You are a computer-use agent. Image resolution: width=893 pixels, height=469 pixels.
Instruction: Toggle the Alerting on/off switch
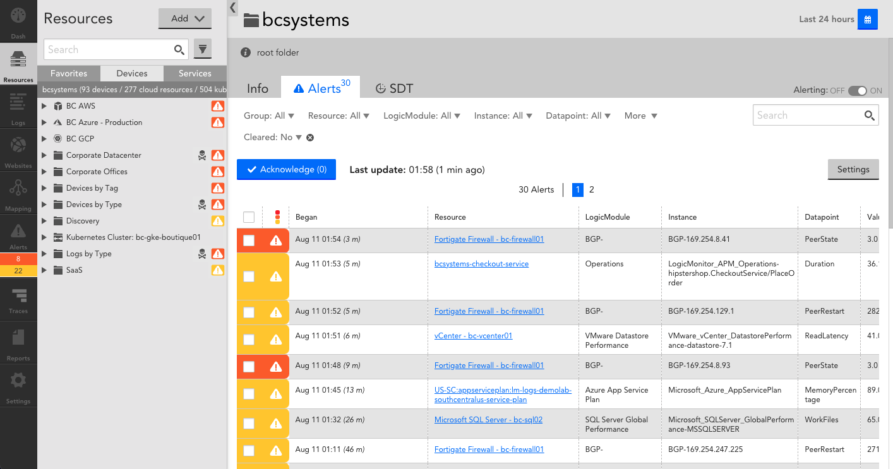pyautogui.click(x=858, y=91)
